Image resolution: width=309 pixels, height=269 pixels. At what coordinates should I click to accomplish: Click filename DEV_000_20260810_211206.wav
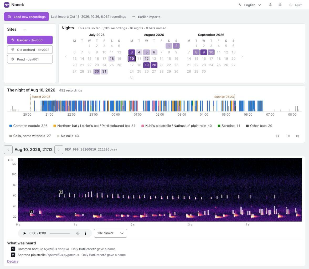click(x=91, y=149)
